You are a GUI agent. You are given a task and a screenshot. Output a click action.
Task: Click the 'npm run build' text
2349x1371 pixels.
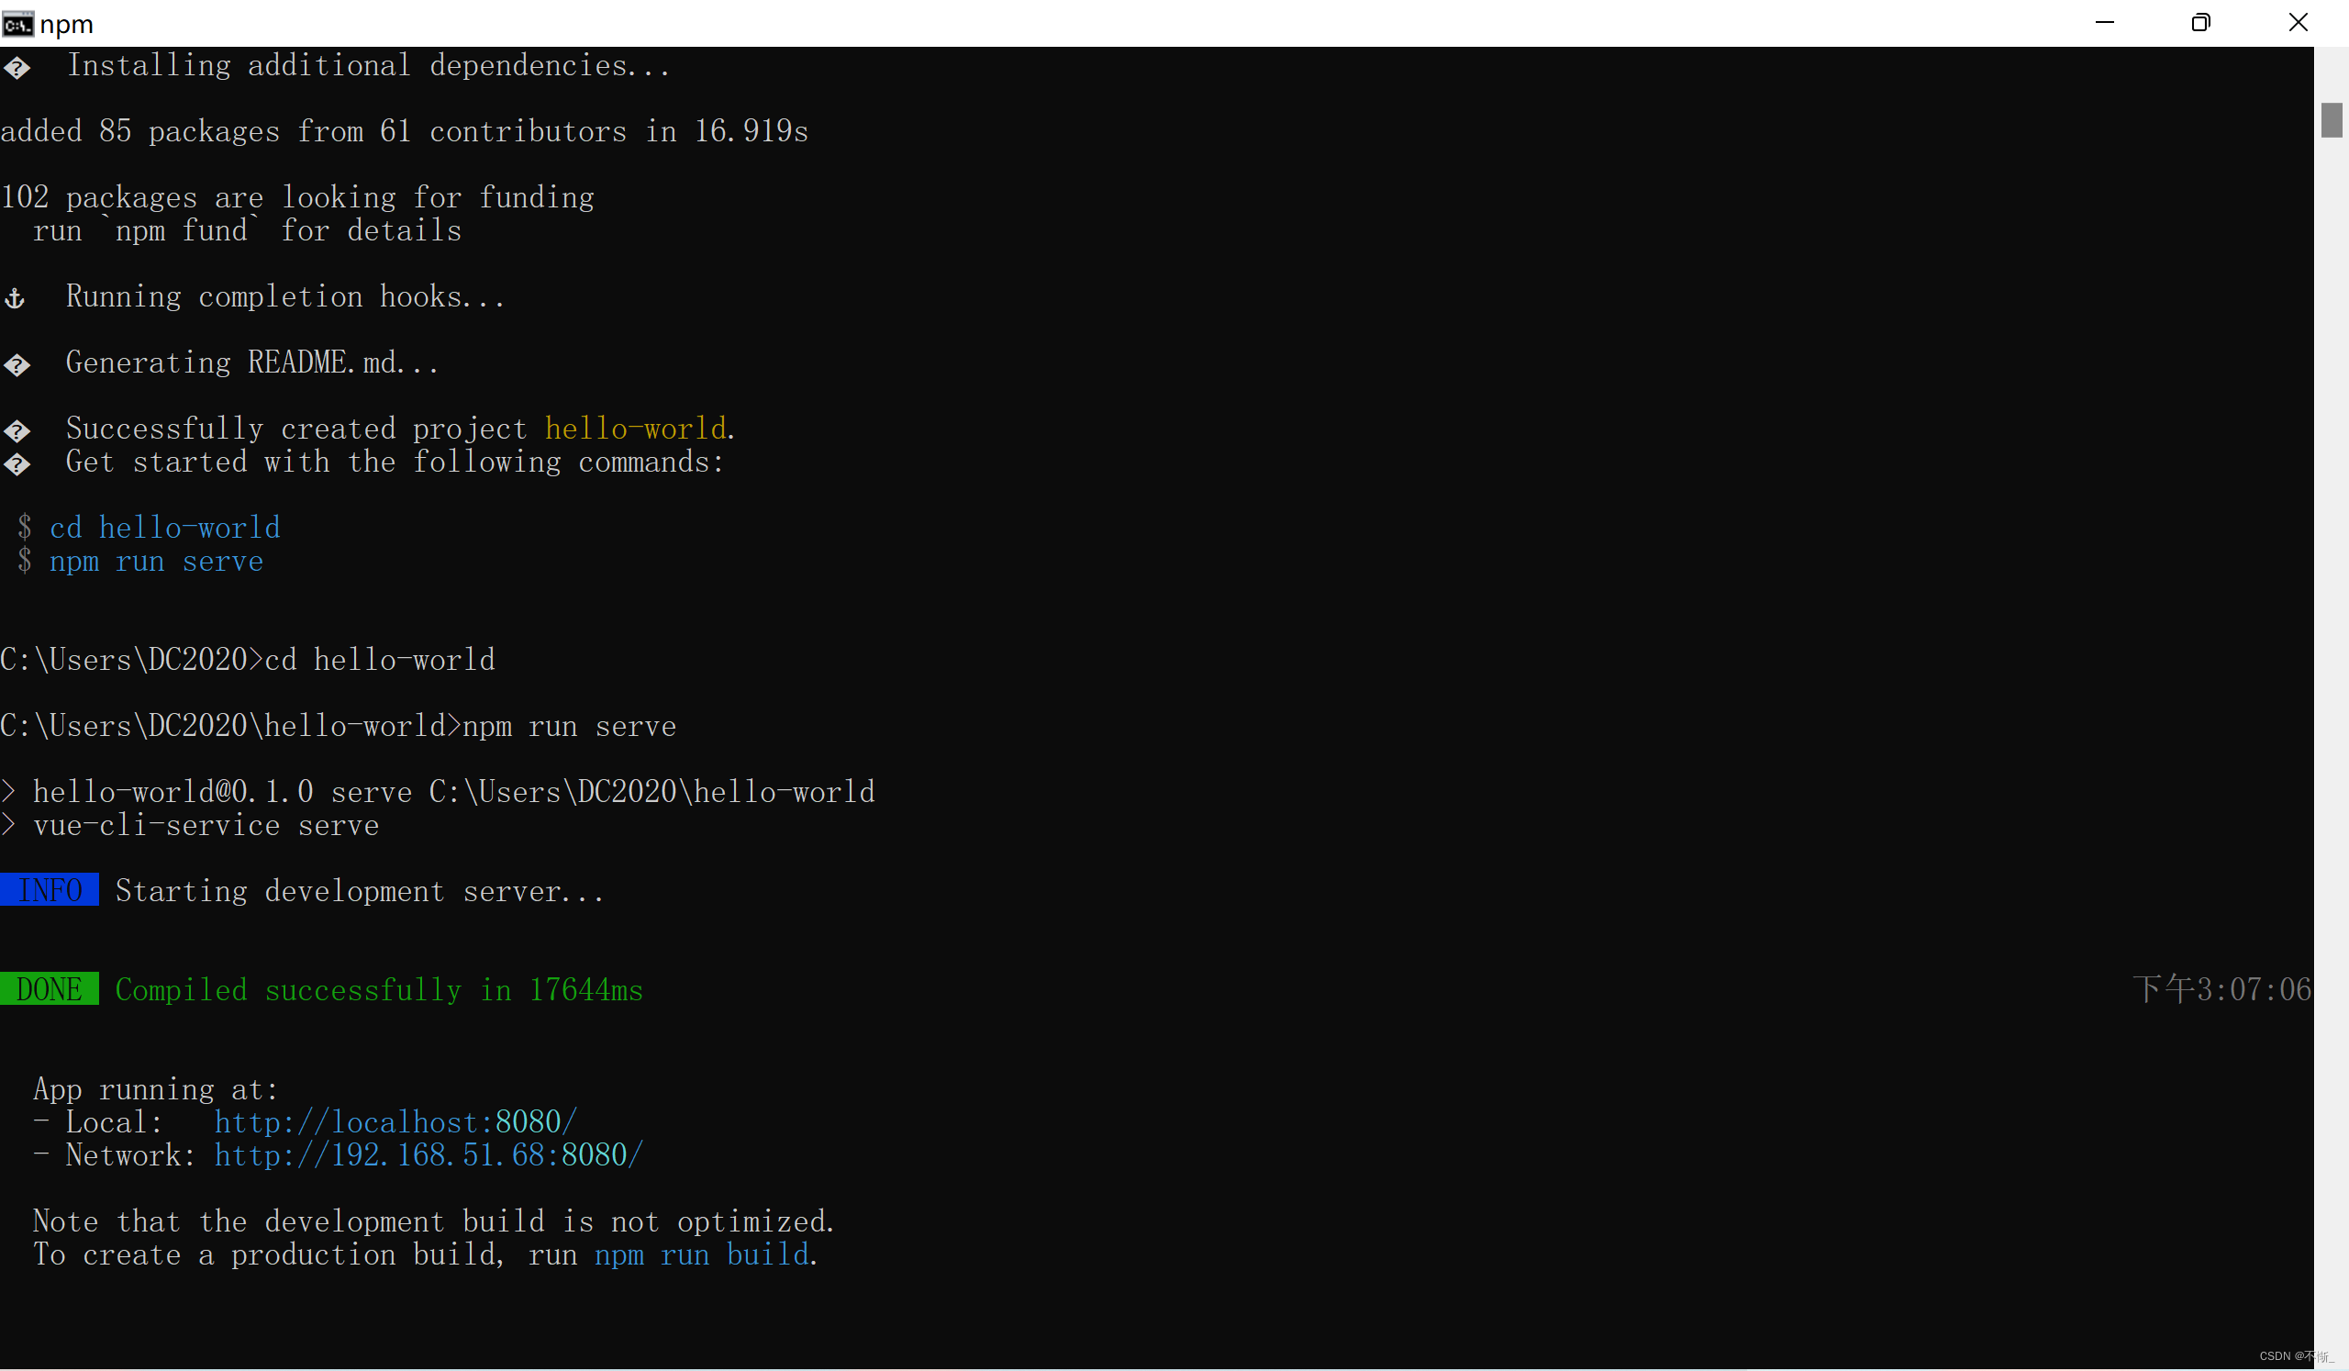(702, 1254)
